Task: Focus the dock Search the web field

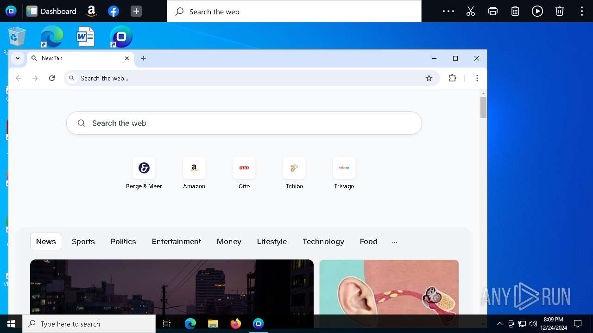Action: pos(294,11)
